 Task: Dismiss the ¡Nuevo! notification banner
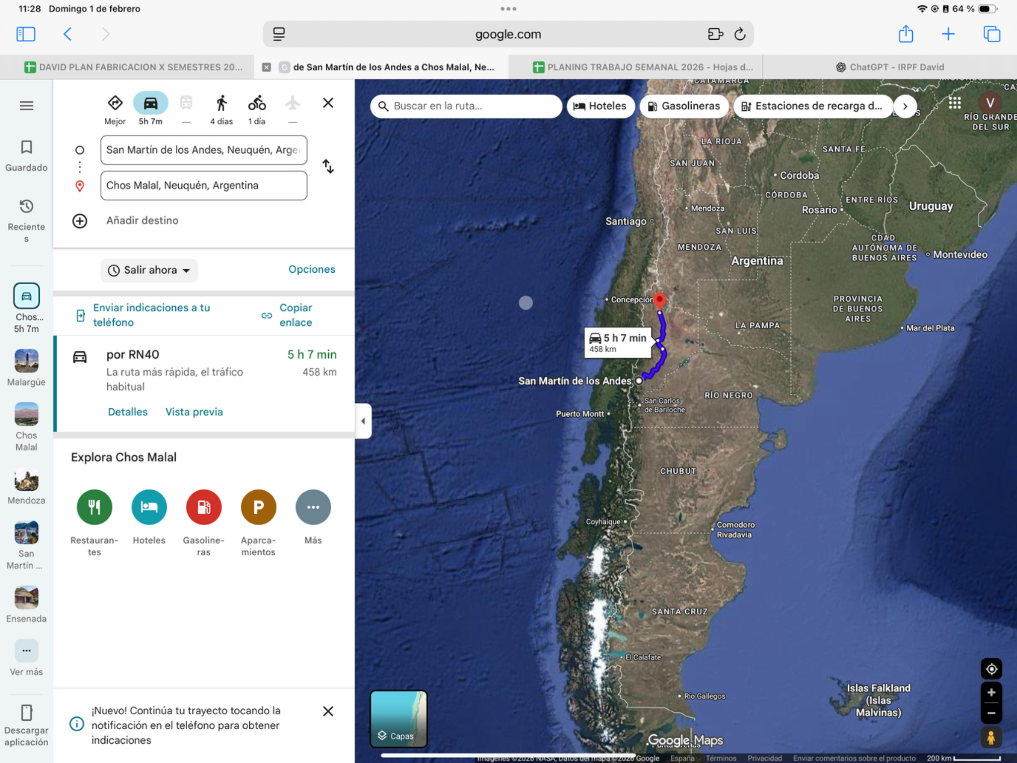pyautogui.click(x=328, y=711)
